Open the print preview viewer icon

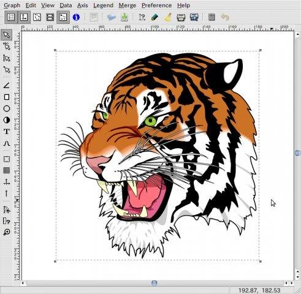click(194, 17)
